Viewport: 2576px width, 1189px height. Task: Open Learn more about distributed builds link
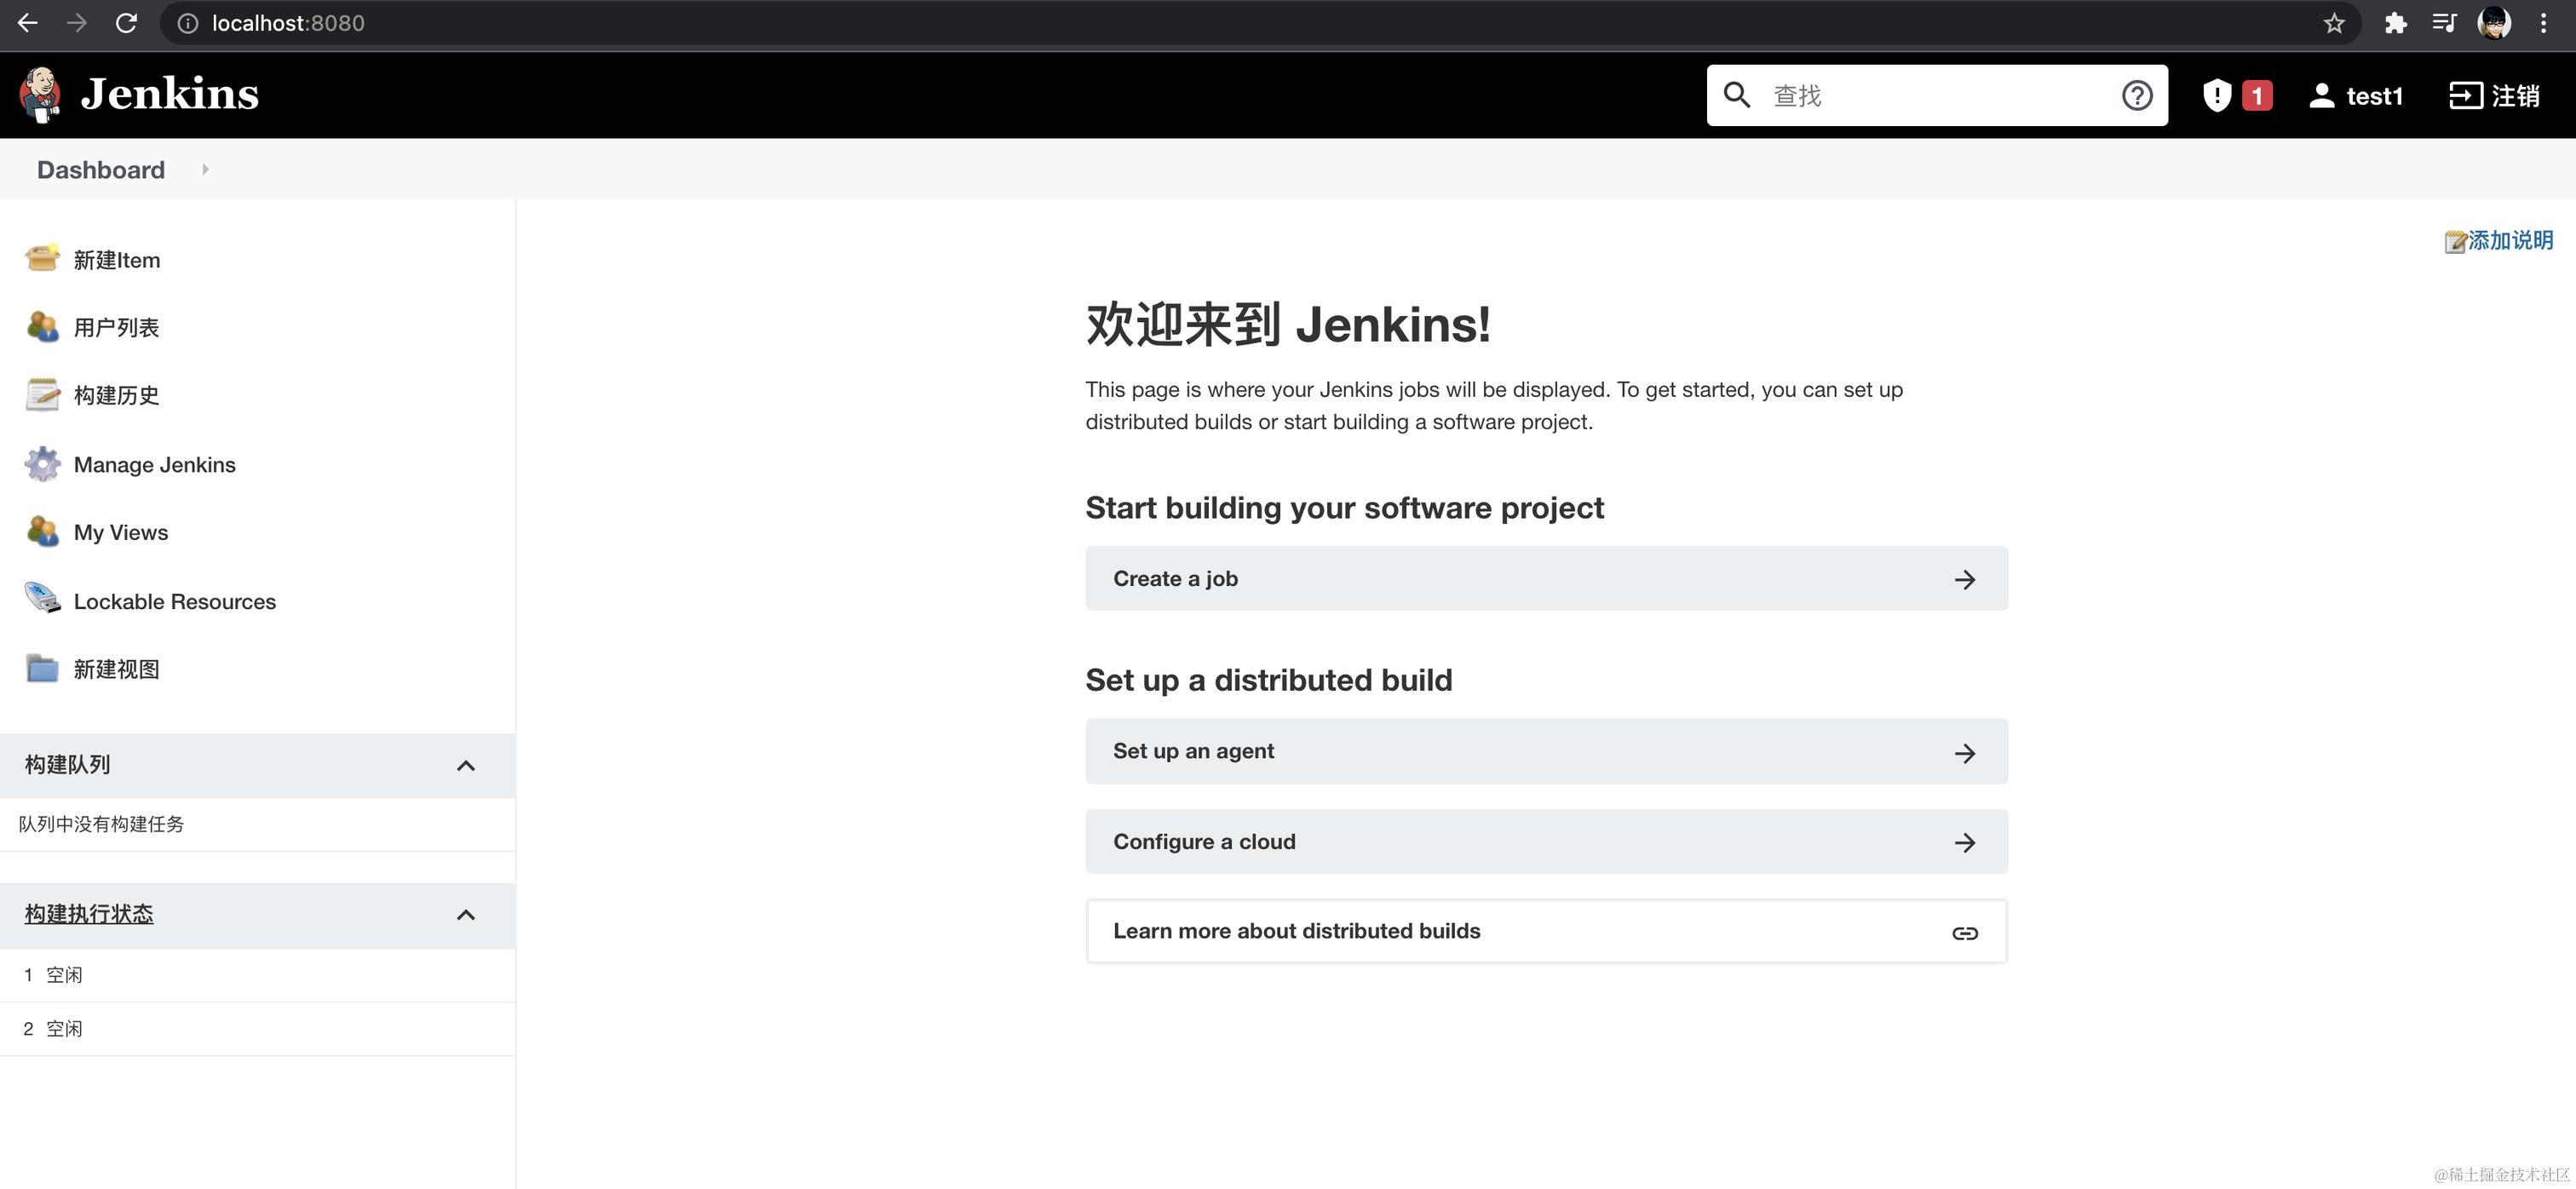coord(1545,931)
